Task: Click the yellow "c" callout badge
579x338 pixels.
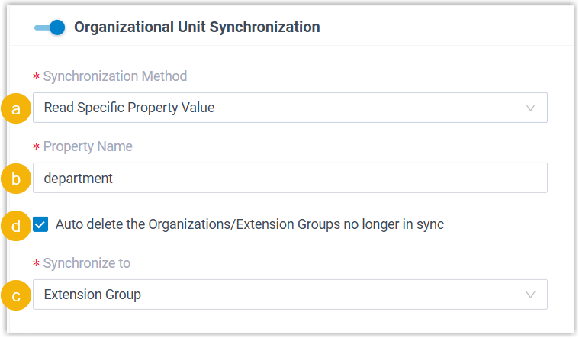Action: click(16, 295)
